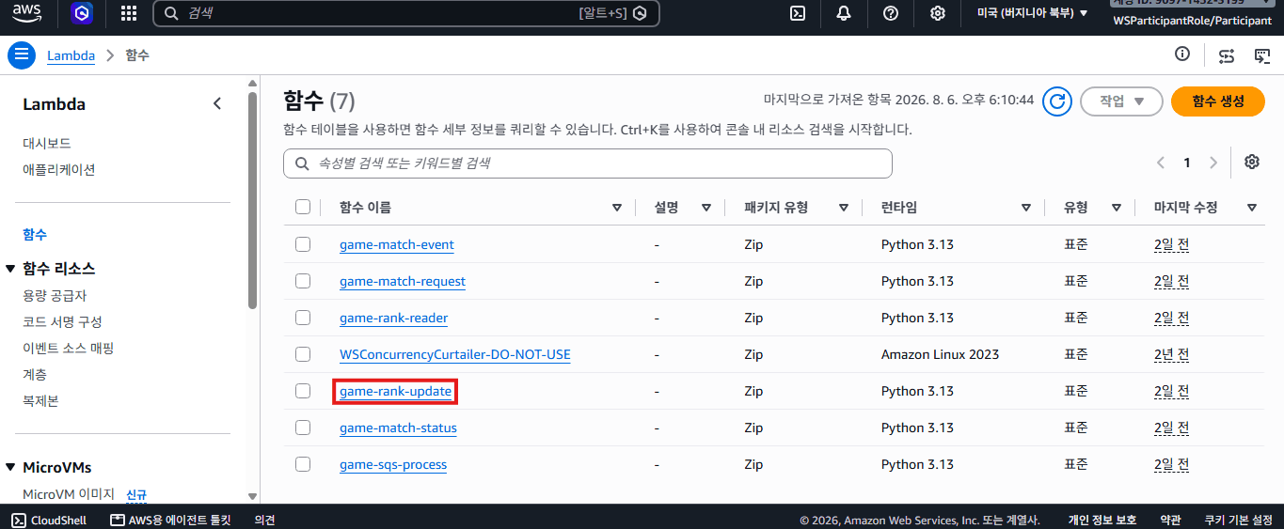The width and height of the screenshot is (1284, 529).
Task: Click the CloudShell icon in top bar
Action: pyautogui.click(x=797, y=13)
